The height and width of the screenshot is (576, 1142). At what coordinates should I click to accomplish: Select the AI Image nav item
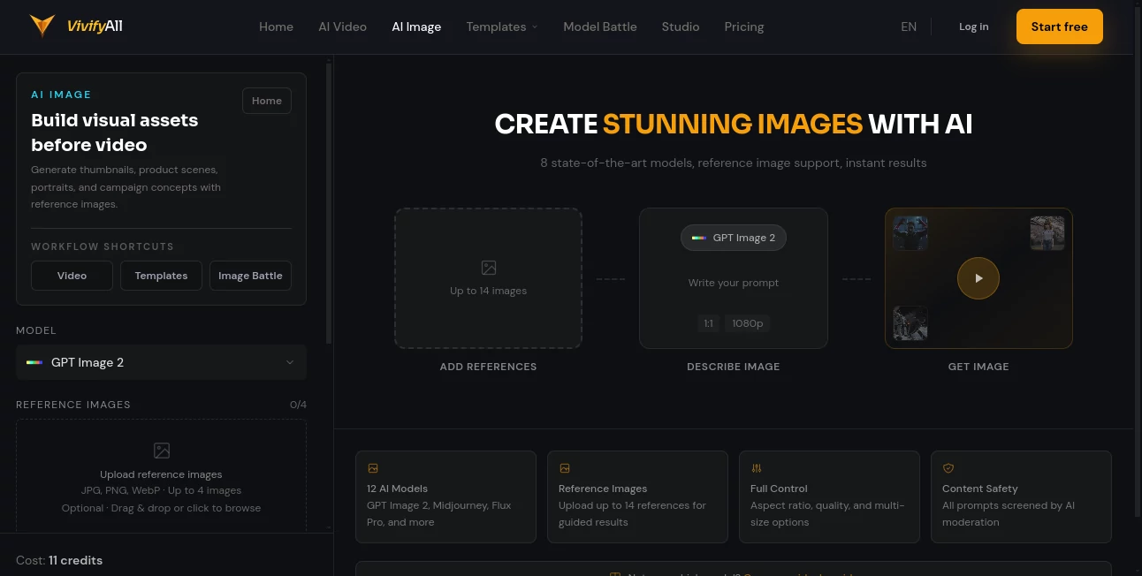click(416, 27)
